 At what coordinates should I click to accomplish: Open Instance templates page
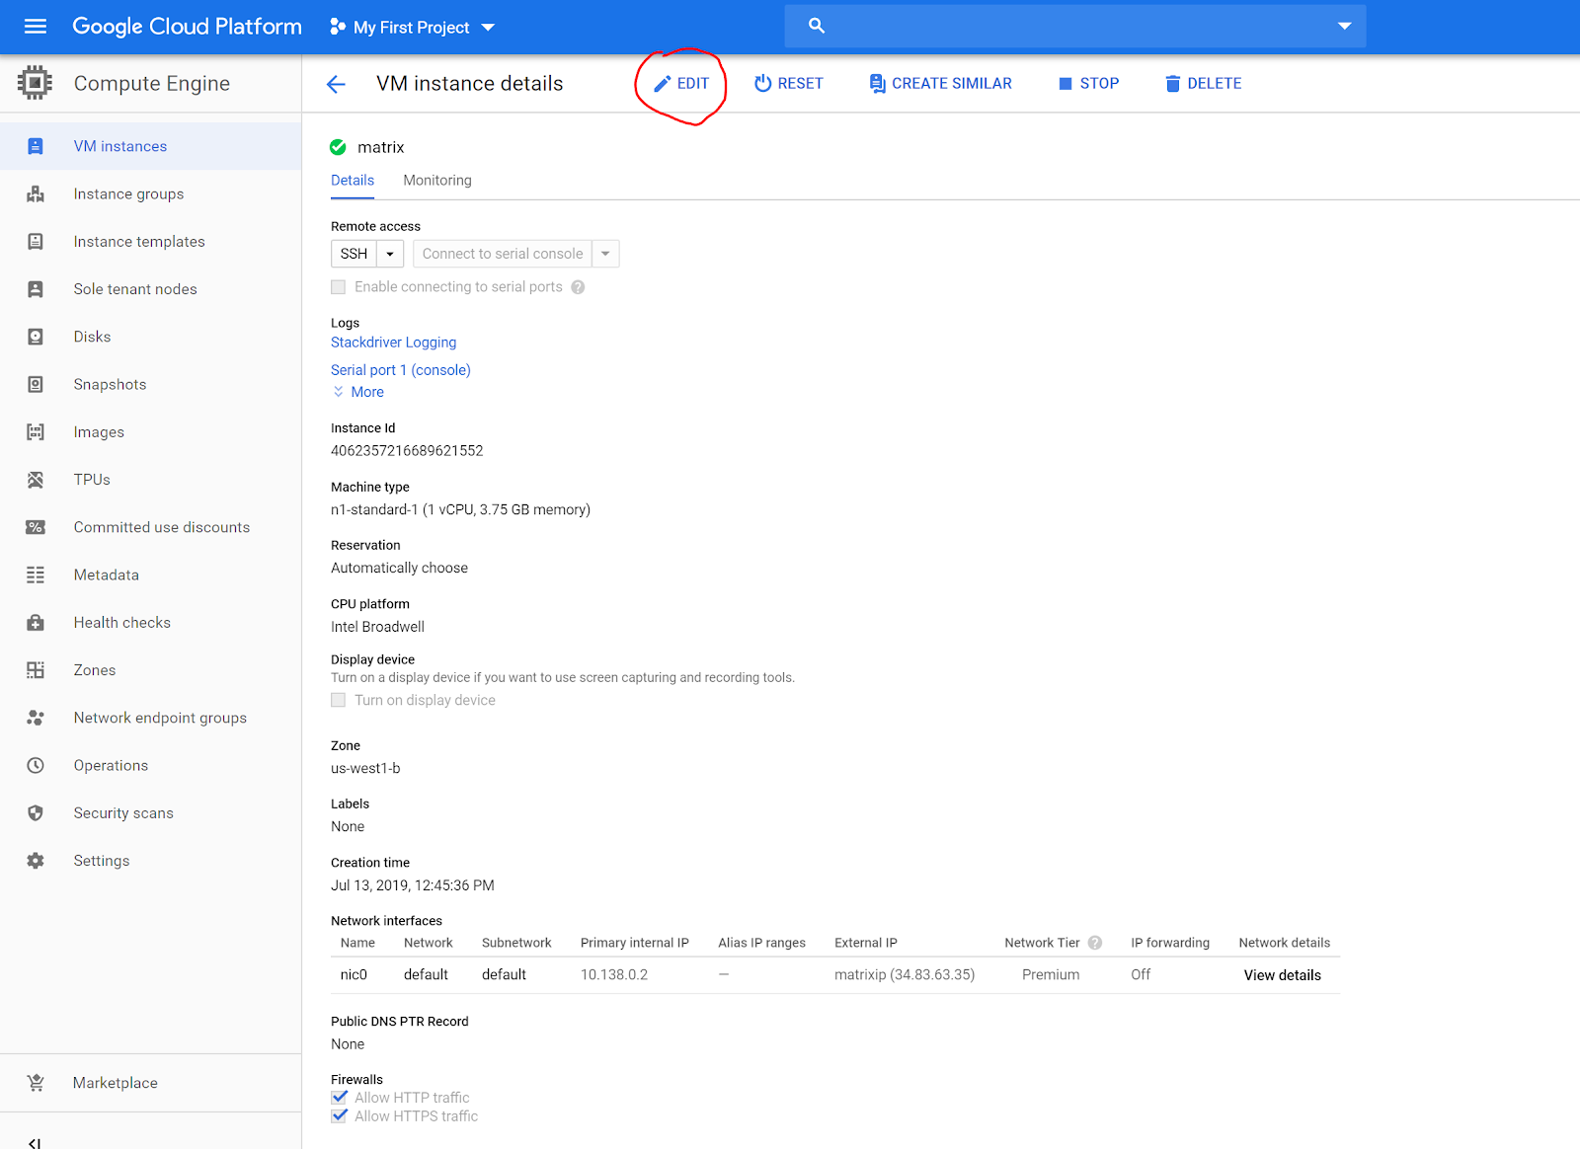(150, 242)
